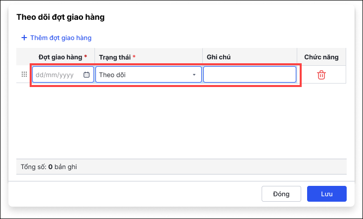This screenshot has height=219, width=363.
Task: Save with the Lưu button
Action: point(326,194)
